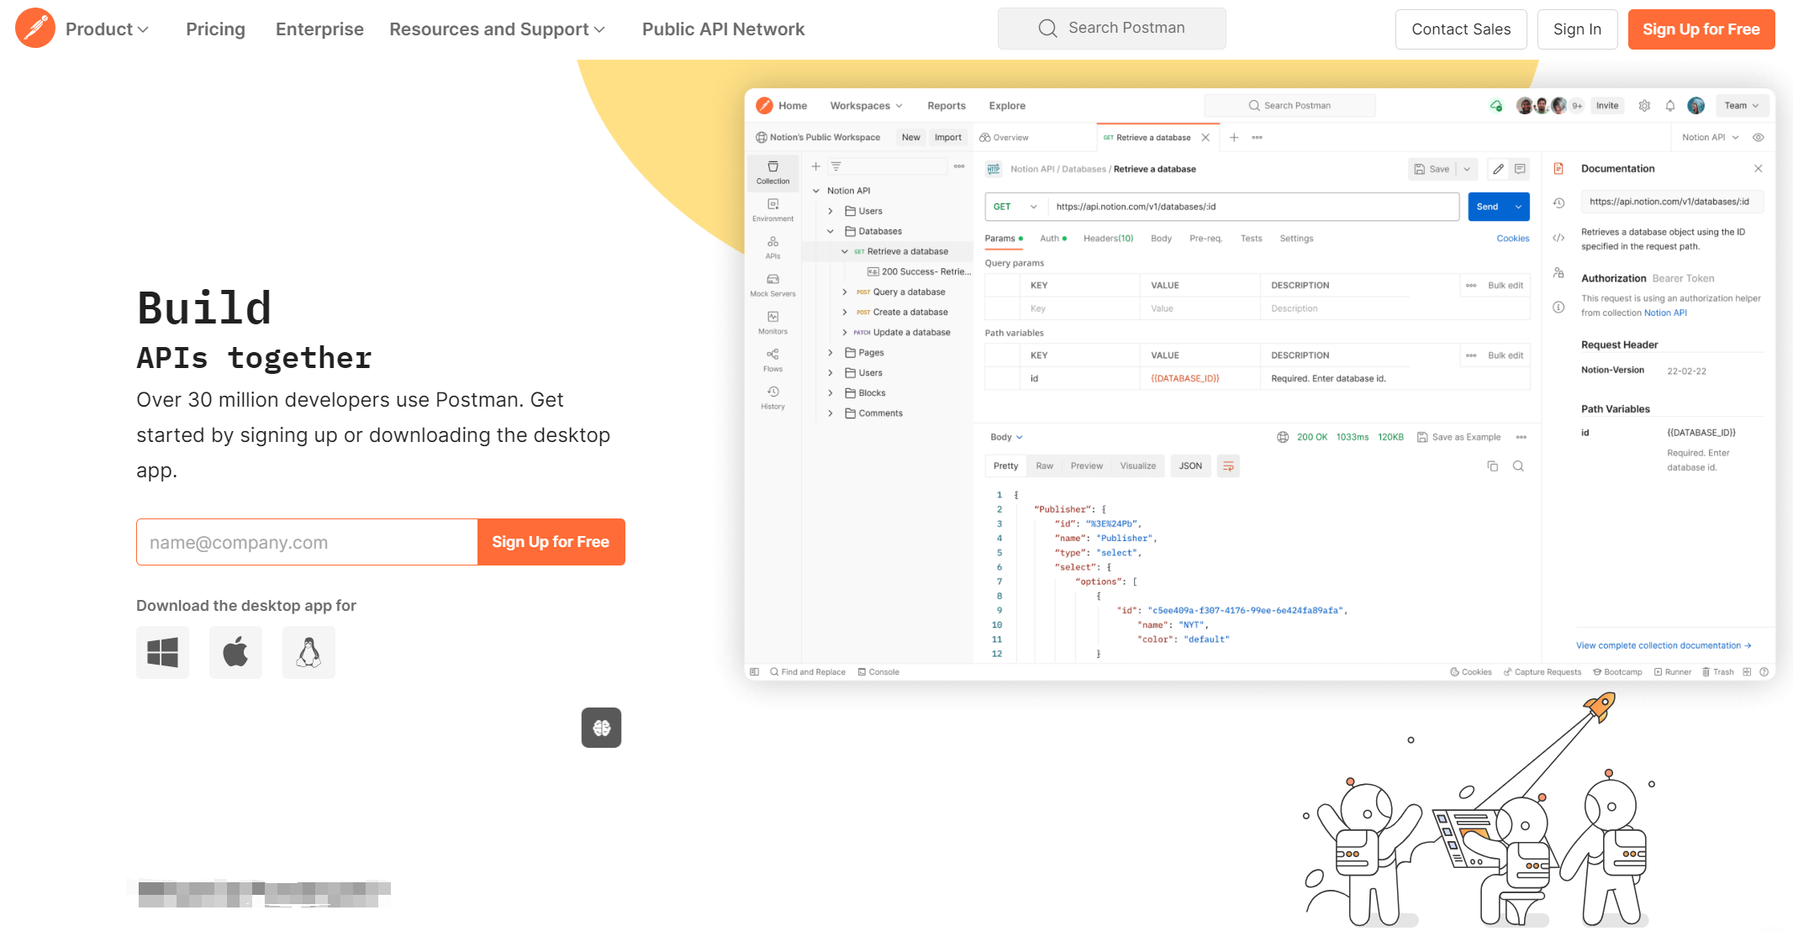Copy response using copy icon in preview

coord(1493,466)
